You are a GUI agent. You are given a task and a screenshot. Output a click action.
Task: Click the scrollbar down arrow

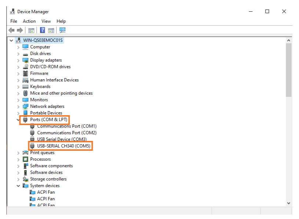coord(288,203)
